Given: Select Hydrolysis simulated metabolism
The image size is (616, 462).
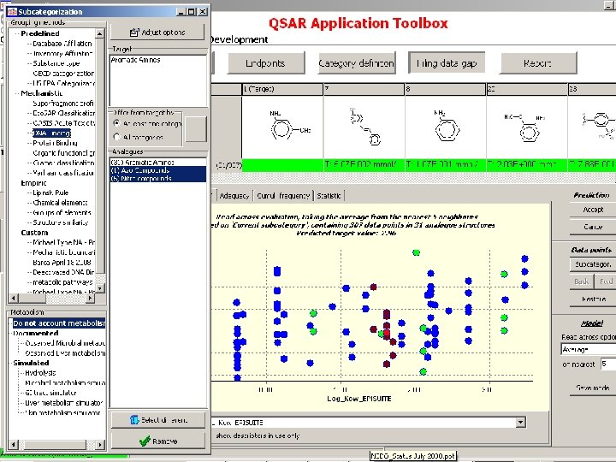Looking at the screenshot, I should (40, 373).
